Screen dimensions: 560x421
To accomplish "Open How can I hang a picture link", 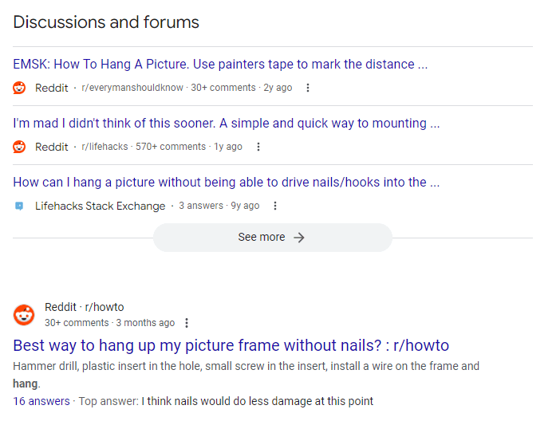I will pyautogui.click(x=227, y=182).
